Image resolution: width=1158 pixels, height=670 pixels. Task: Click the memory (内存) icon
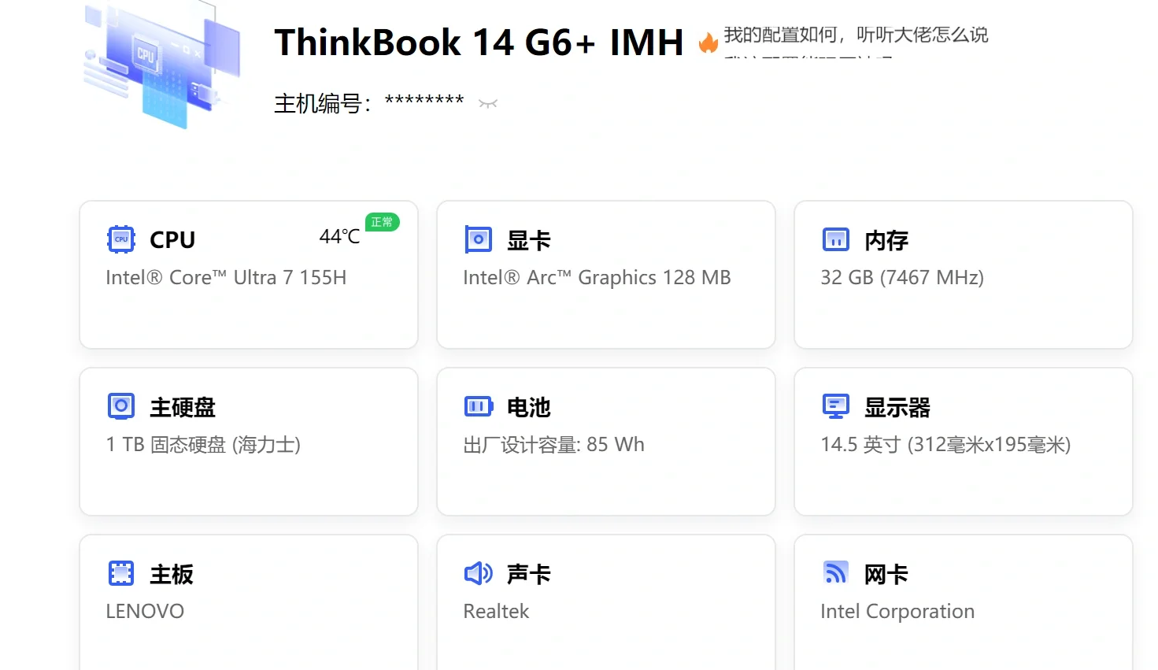(835, 239)
